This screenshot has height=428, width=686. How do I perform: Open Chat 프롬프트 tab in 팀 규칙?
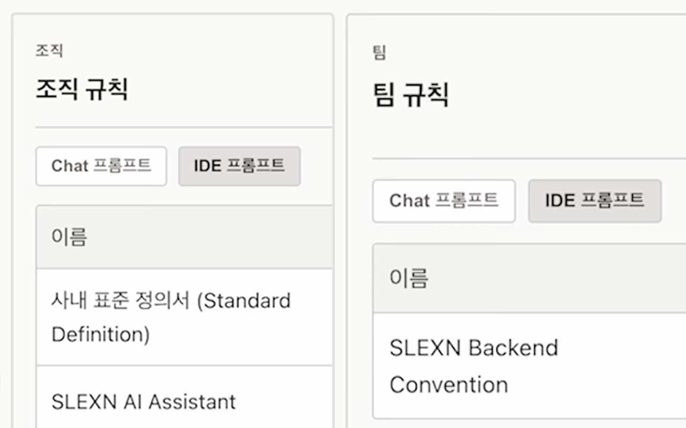pyautogui.click(x=444, y=201)
